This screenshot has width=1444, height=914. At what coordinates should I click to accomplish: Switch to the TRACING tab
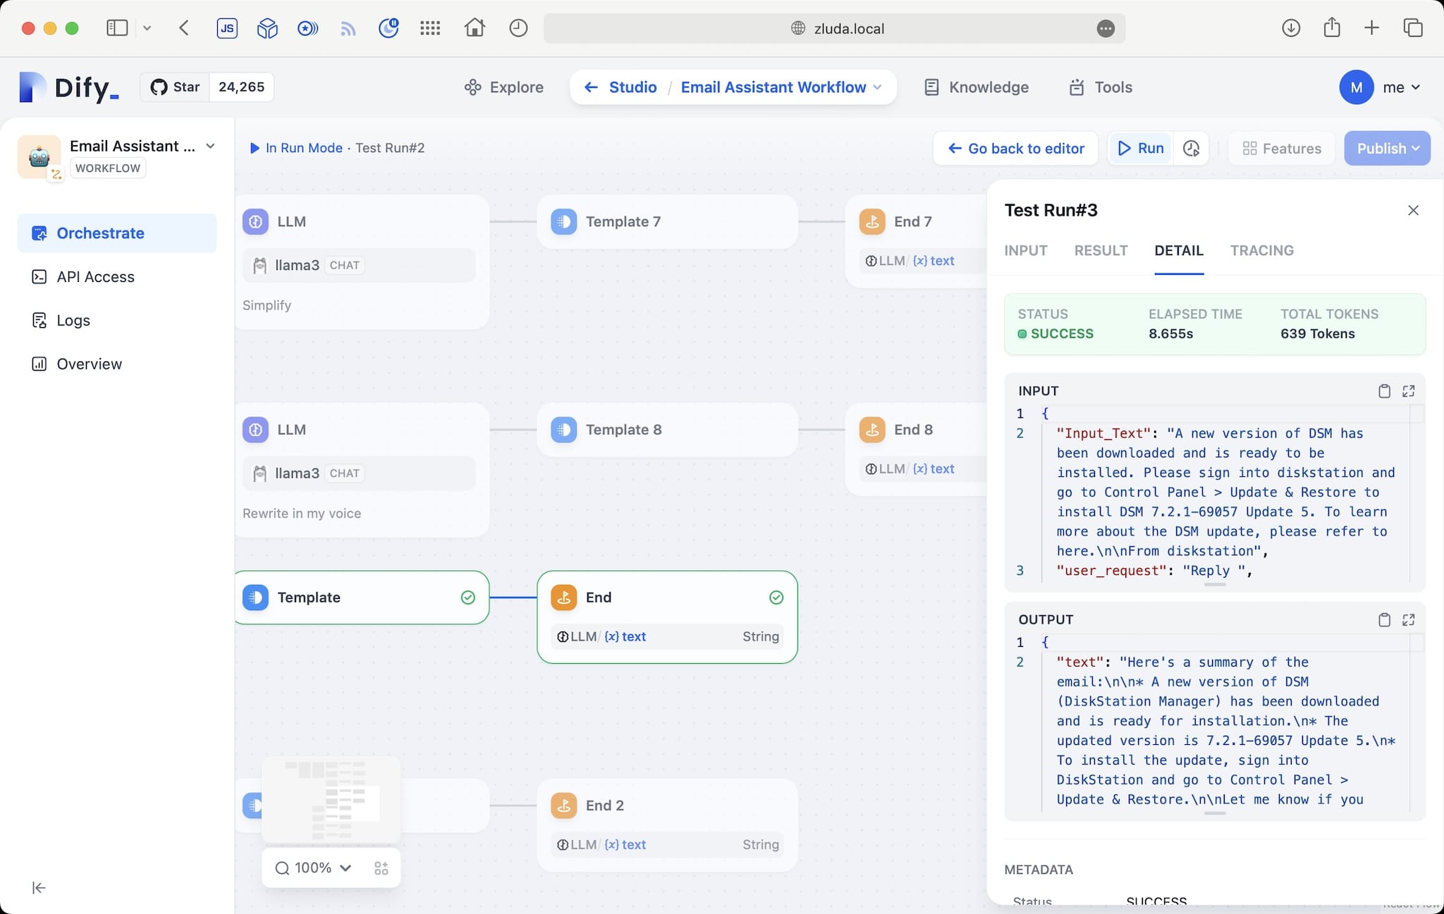click(1261, 251)
